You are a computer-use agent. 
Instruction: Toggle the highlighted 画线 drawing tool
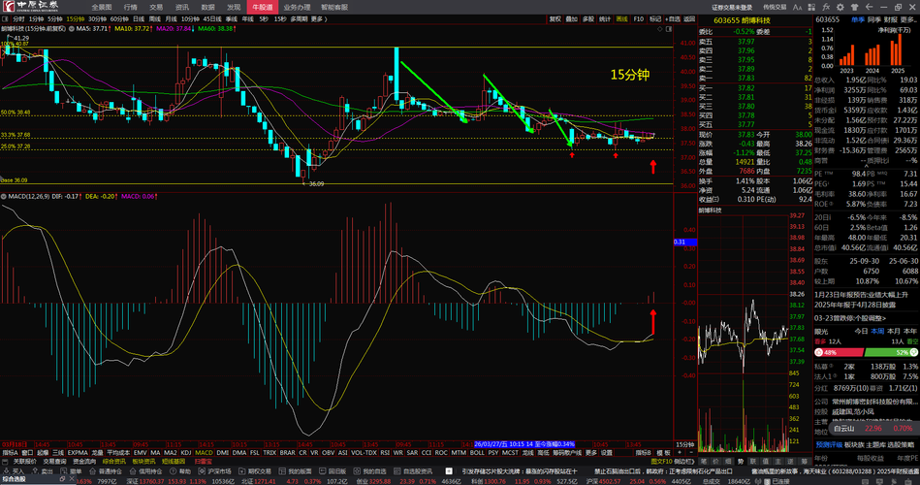pyautogui.click(x=622, y=19)
